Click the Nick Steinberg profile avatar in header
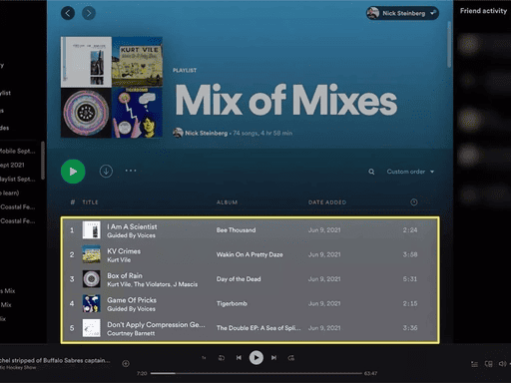This screenshot has width=511, height=383. 373,13
